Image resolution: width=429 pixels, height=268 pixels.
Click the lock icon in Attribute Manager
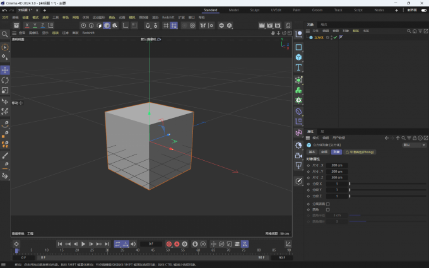(414, 138)
